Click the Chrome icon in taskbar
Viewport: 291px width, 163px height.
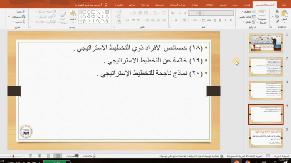tap(247, 162)
